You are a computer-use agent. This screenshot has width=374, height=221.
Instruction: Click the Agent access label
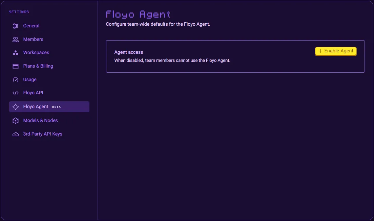[129, 52]
